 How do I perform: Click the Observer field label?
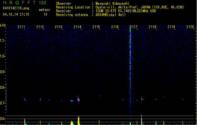click(x=64, y=3)
